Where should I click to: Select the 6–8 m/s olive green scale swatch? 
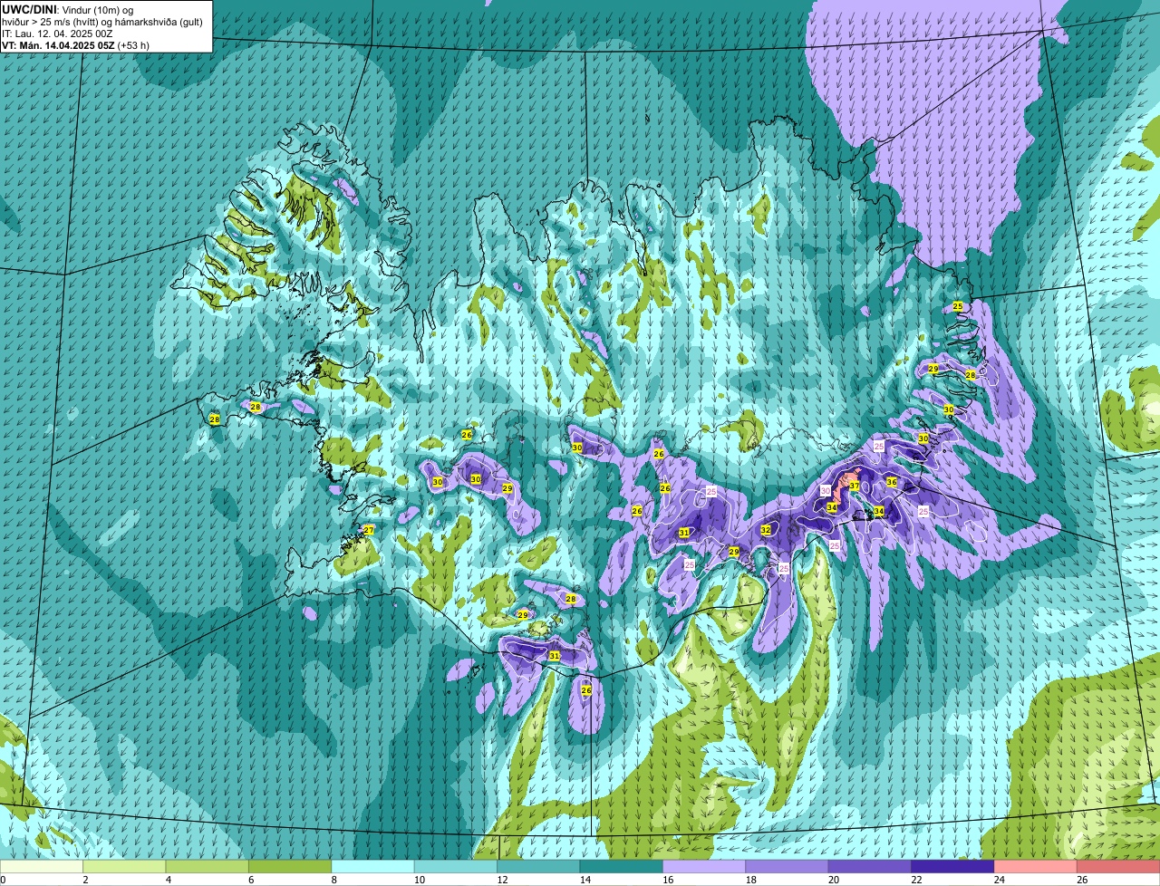click(x=290, y=866)
